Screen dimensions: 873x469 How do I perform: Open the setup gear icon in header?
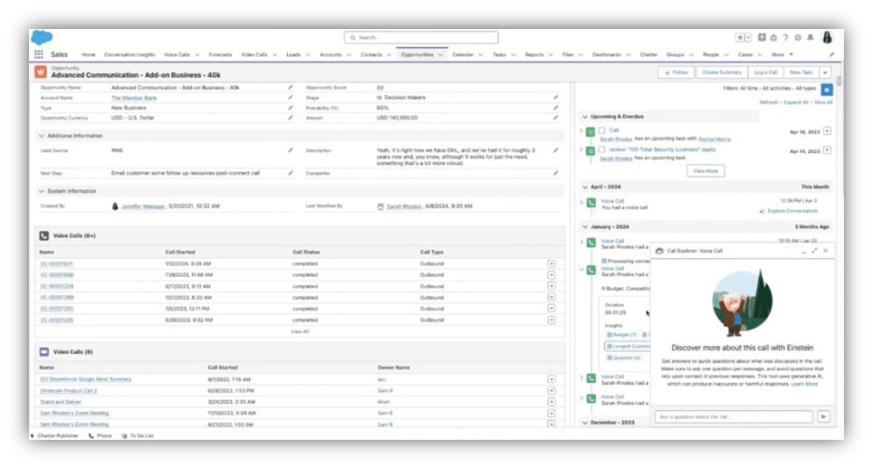pyautogui.click(x=797, y=37)
